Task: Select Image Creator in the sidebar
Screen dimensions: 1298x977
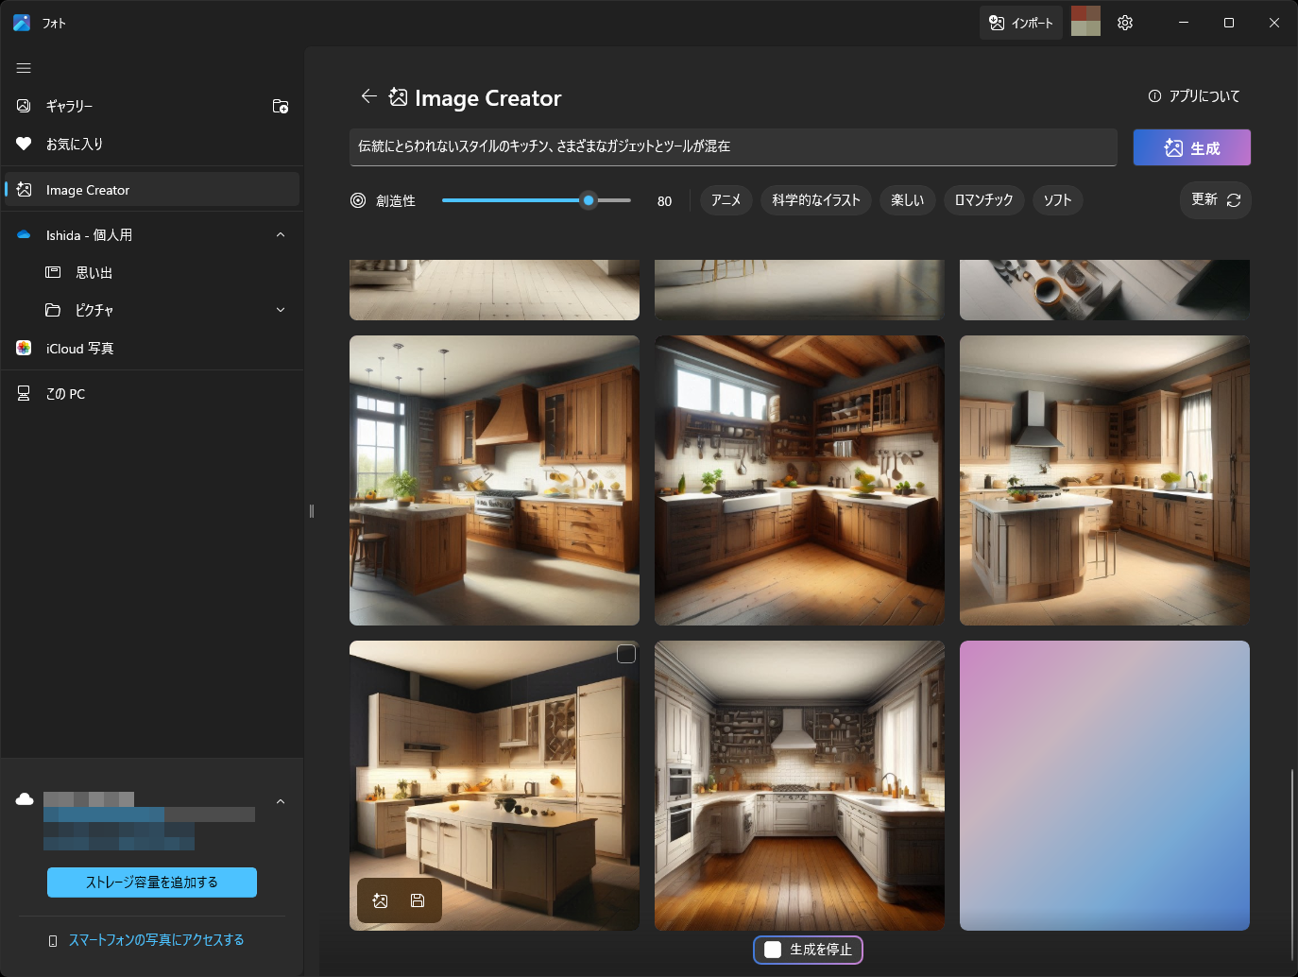Action: pos(152,190)
